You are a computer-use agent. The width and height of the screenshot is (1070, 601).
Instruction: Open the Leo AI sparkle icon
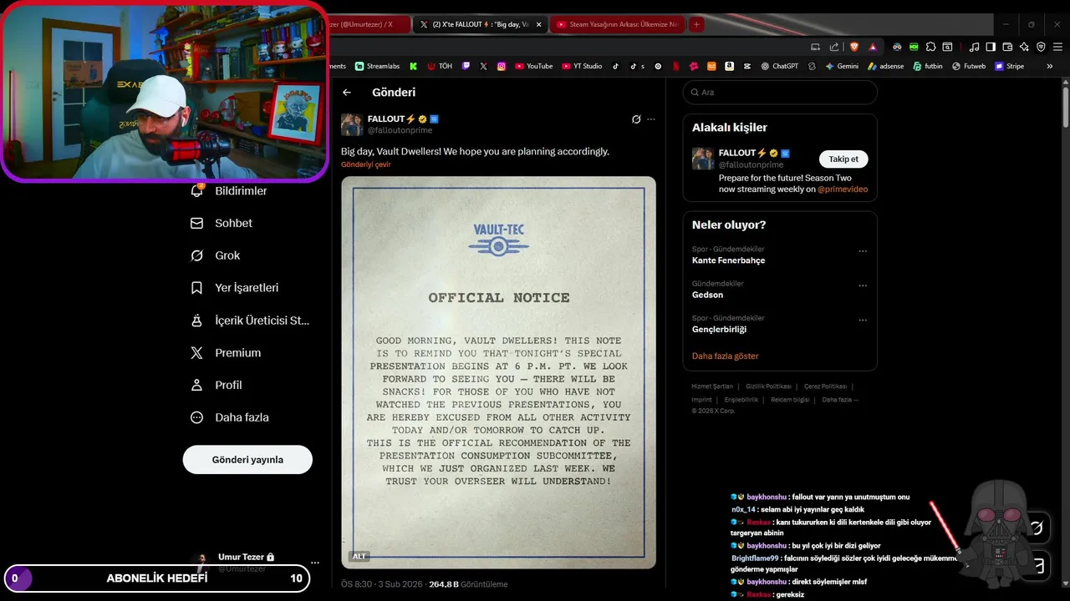pyautogui.click(x=1024, y=47)
